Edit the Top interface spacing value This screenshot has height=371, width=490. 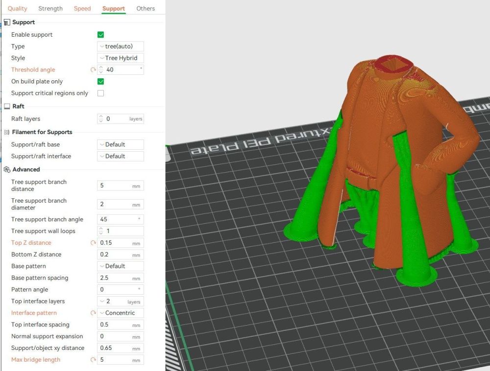[x=121, y=325]
